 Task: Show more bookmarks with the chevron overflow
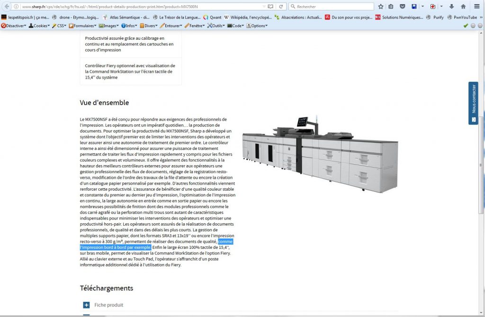pos(481,18)
